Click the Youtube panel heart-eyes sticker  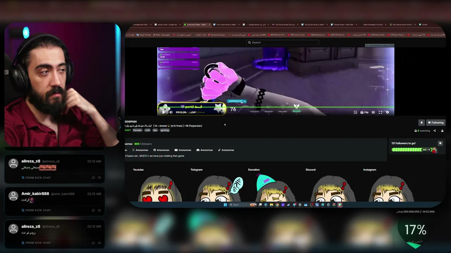(x=160, y=188)
